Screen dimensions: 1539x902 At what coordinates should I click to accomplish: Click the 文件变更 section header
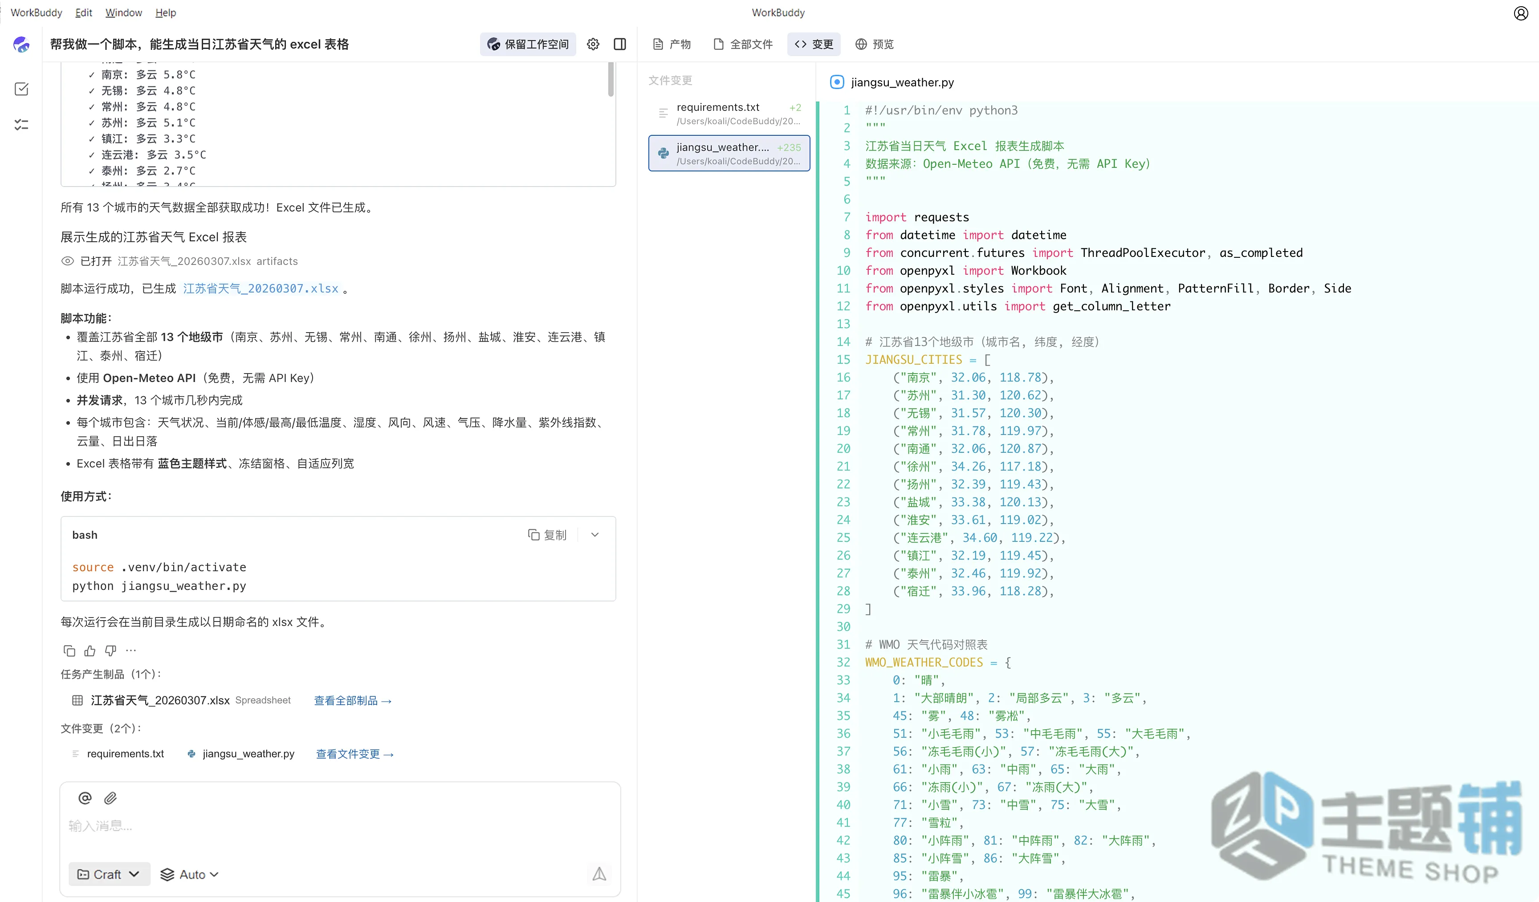point(670,80)
